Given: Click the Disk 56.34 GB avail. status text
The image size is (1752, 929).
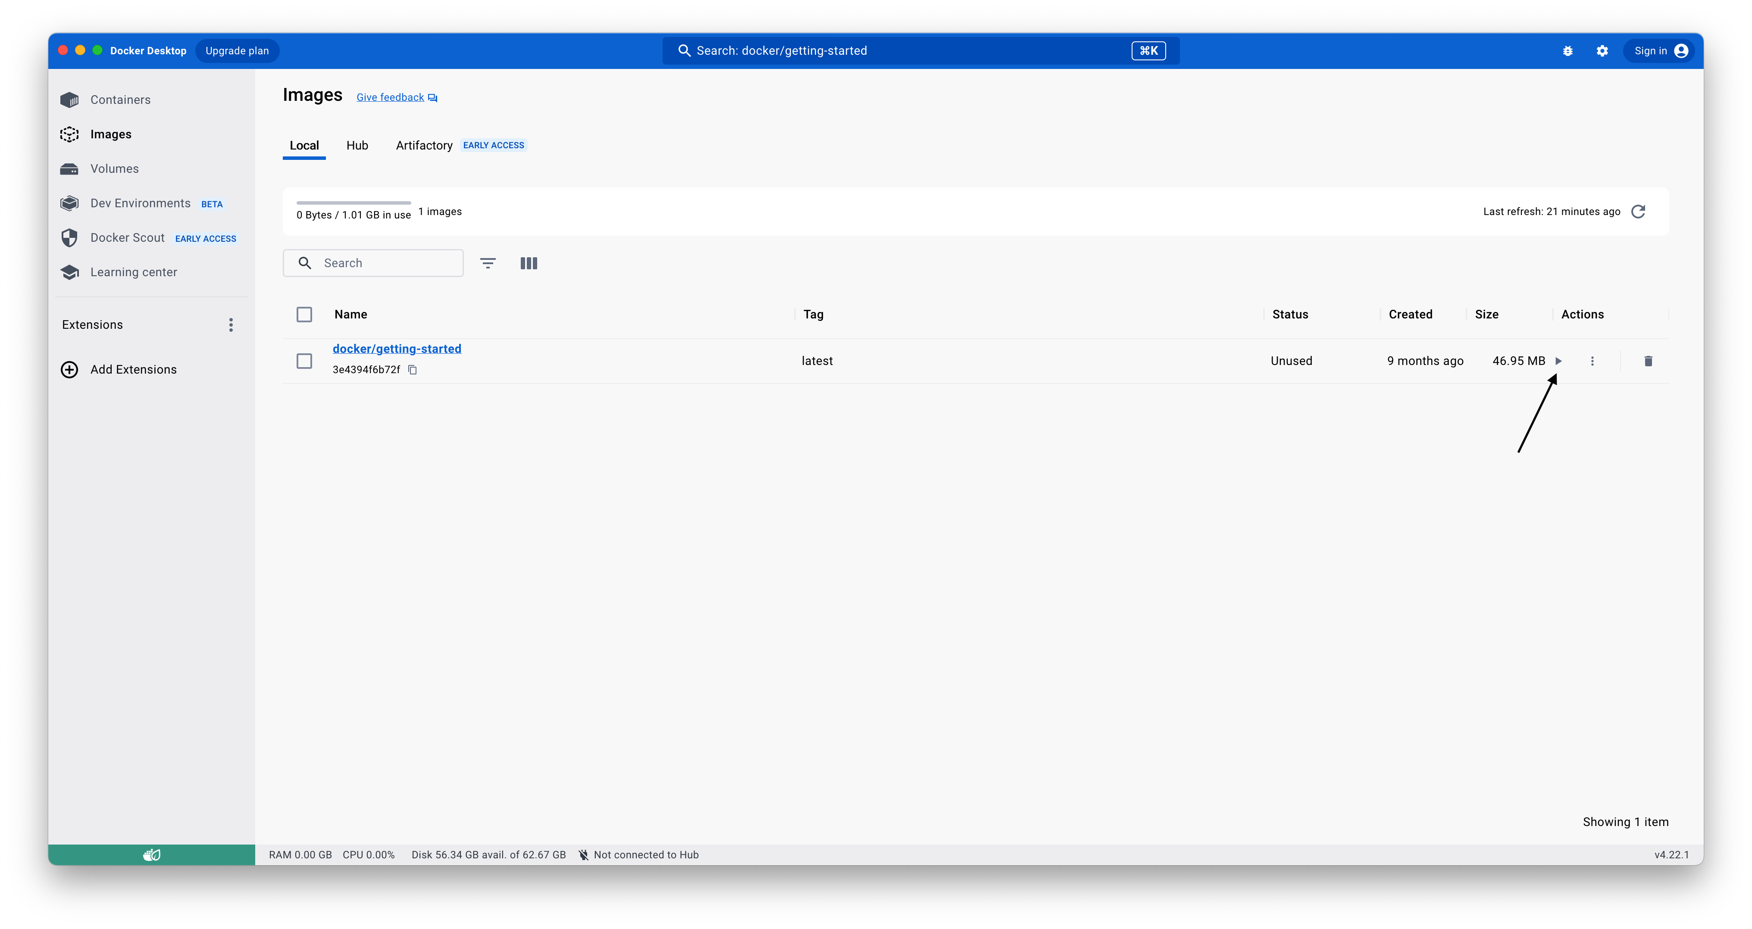Looking at the screenshot, I should 488,855.
